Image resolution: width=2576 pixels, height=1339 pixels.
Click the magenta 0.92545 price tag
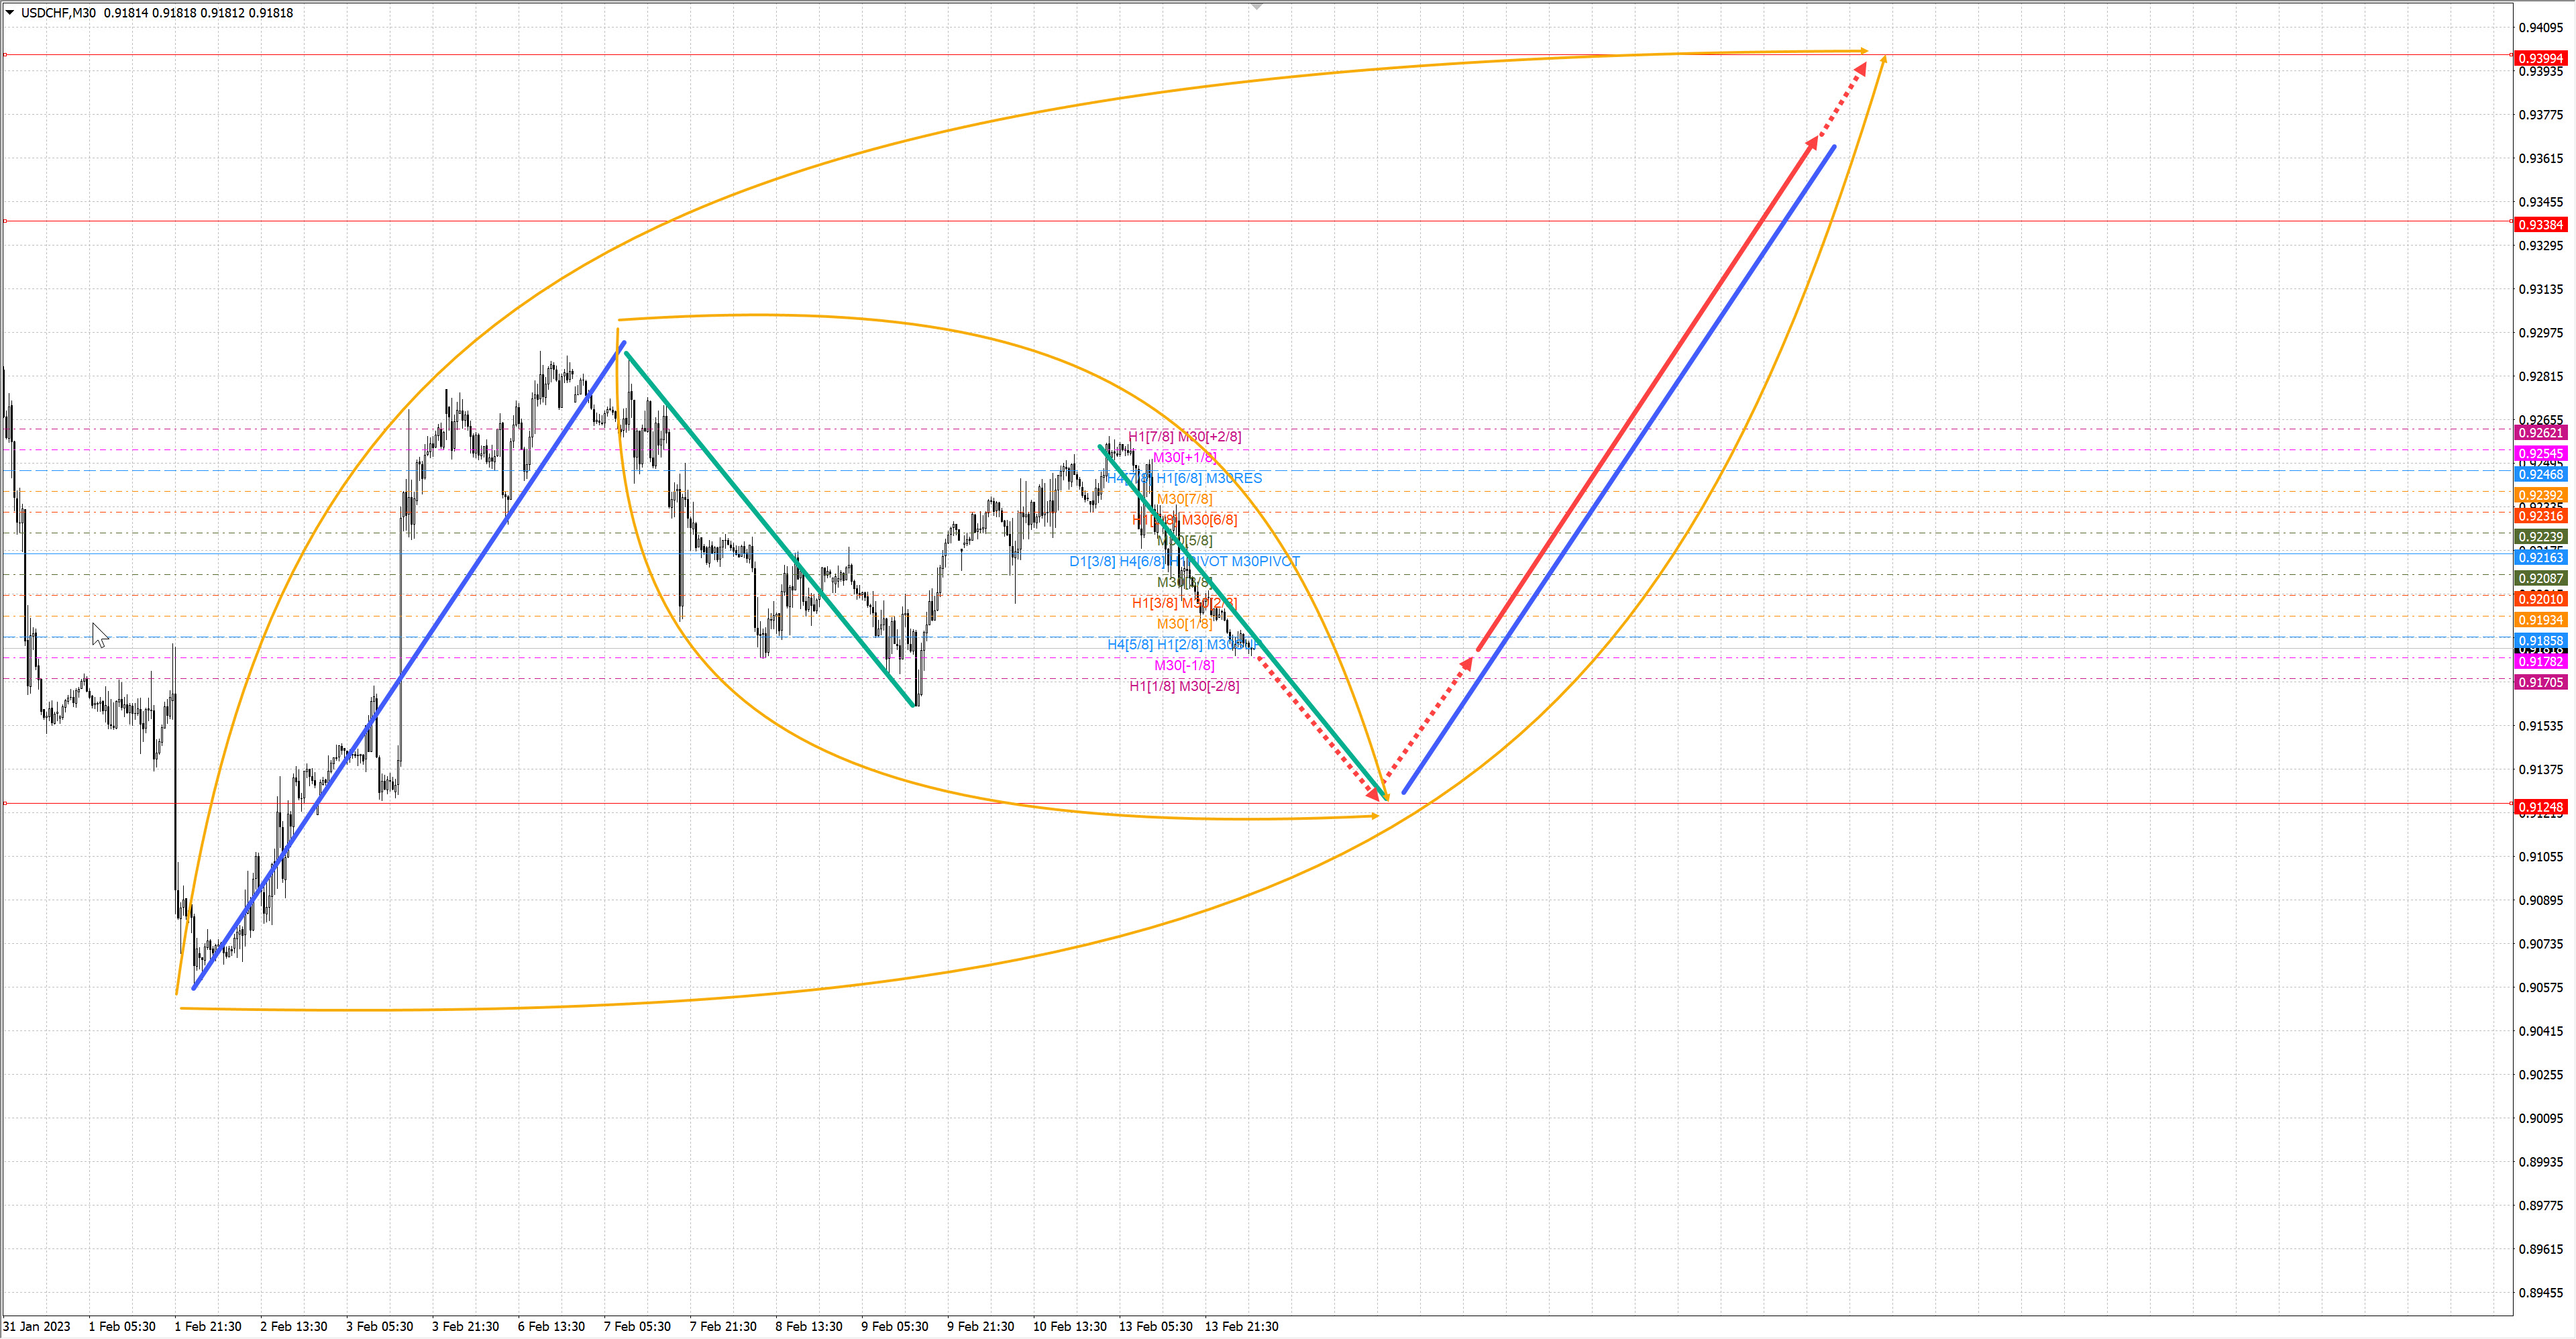[x=2540, y=454]
